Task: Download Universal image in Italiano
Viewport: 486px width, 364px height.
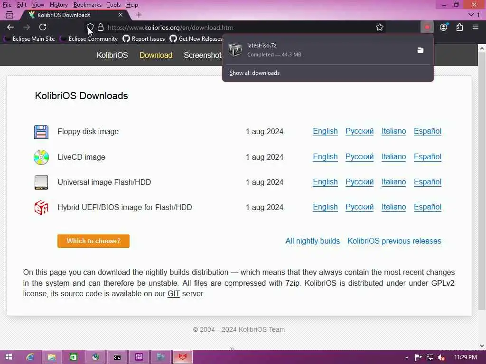Action: 393,182
